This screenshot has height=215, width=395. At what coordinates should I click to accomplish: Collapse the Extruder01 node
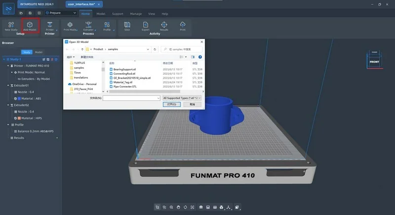click(x=8, y=86)
